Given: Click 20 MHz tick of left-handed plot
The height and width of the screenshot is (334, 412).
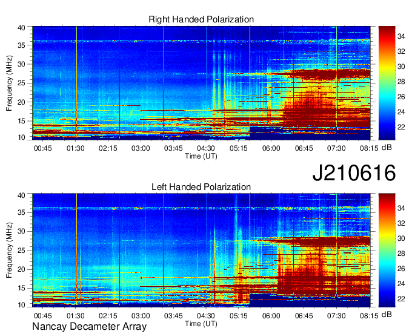Looking at the screenshot, I should [x=21, y=269].
